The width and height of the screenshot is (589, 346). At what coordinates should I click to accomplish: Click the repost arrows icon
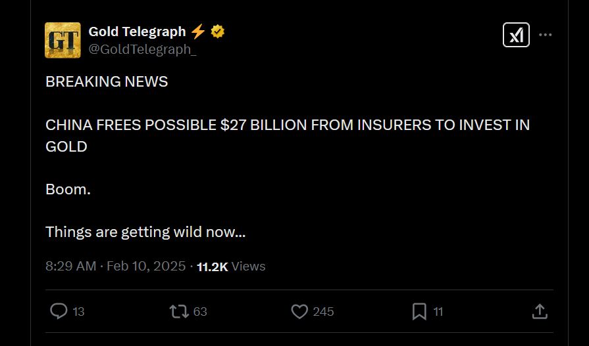[x=179, y=311]
